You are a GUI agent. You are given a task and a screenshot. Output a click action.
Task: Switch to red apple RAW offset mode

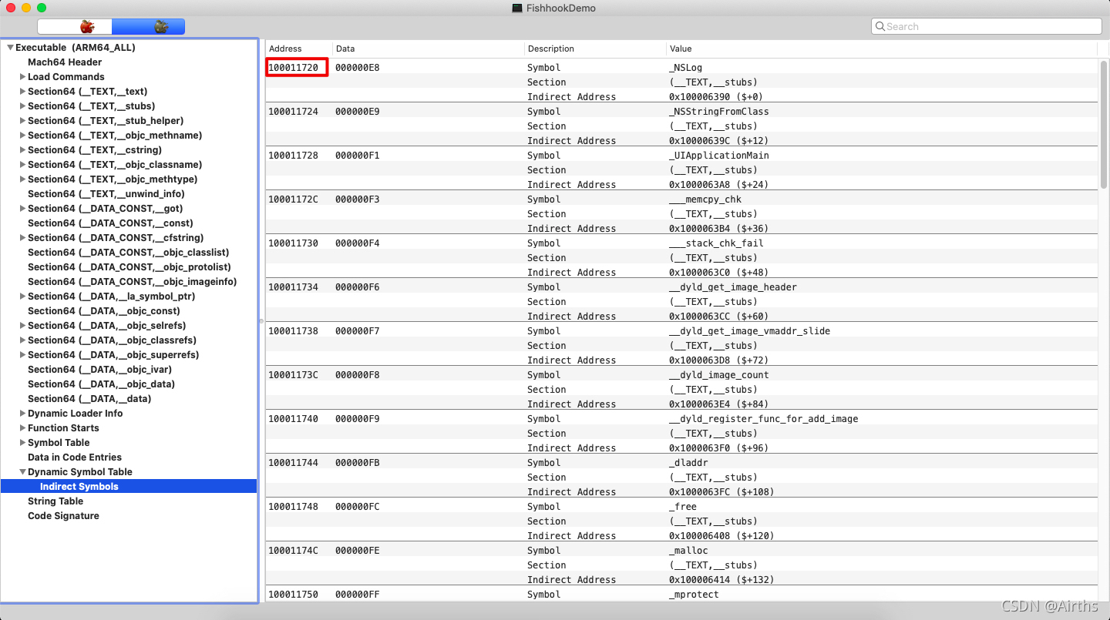(75, 27)
